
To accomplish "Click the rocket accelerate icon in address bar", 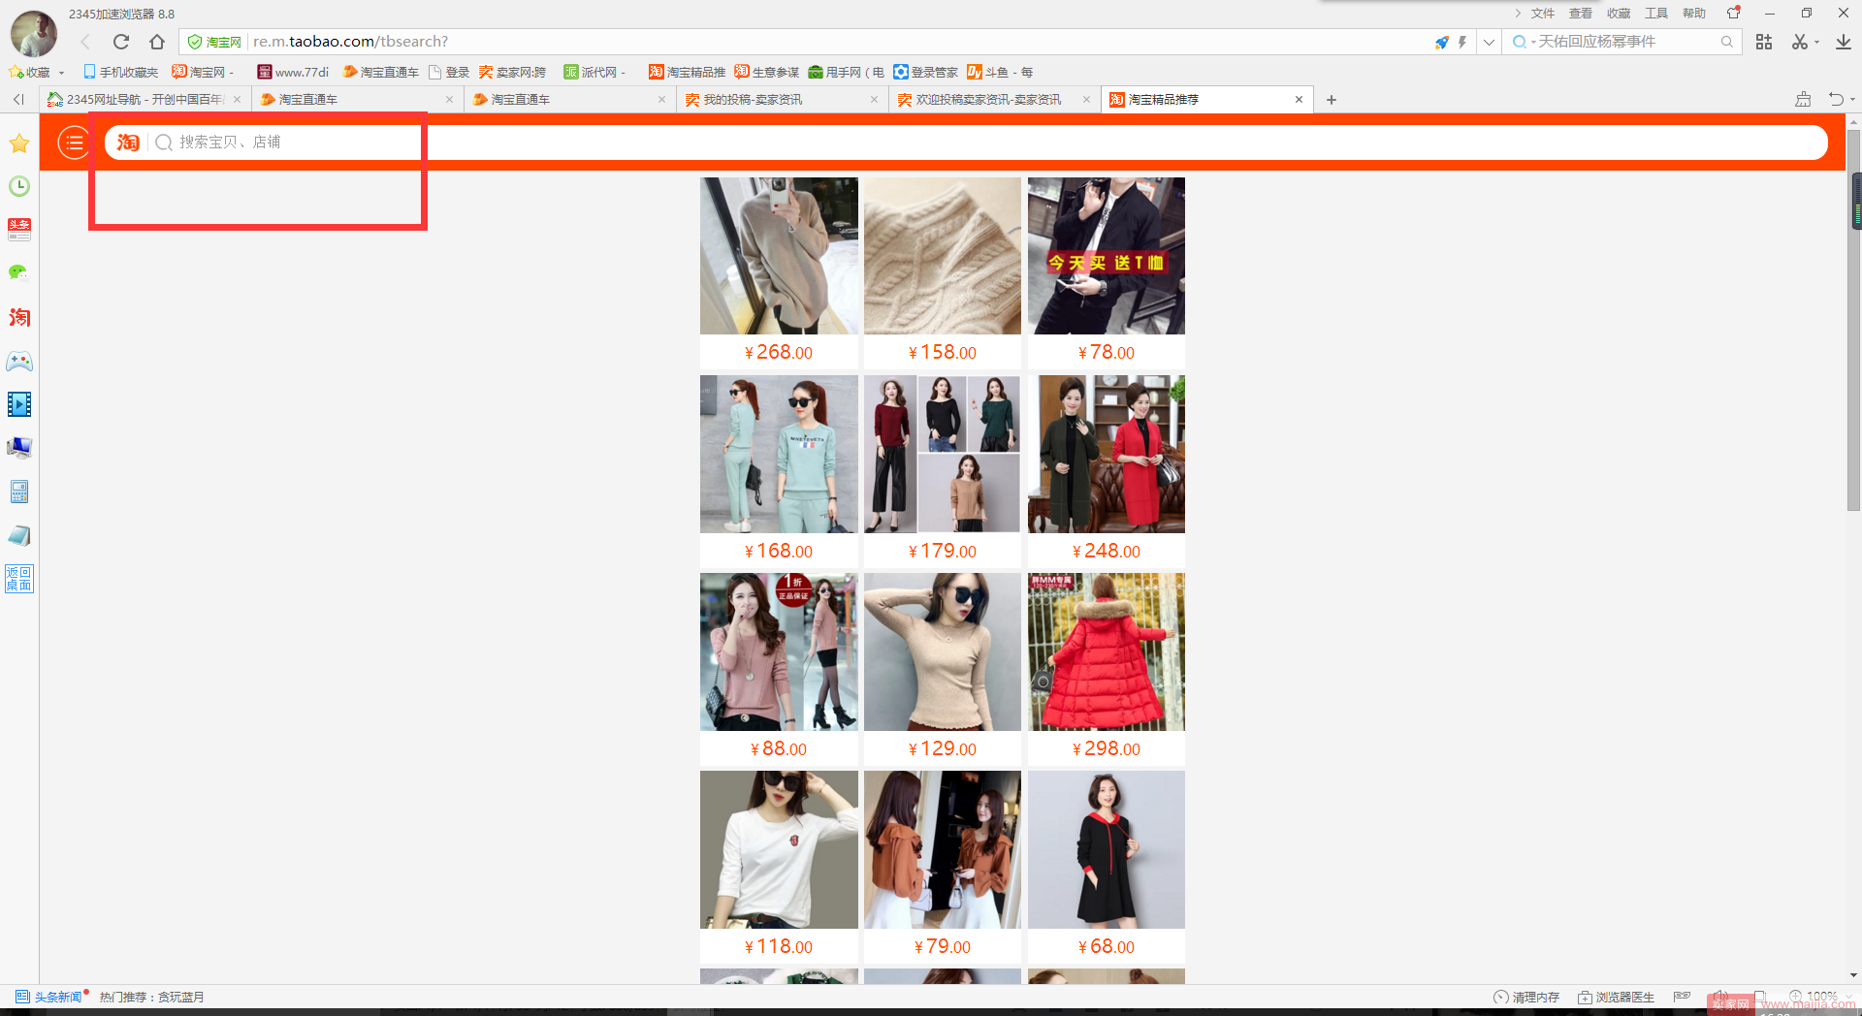I will [1442, 42].
